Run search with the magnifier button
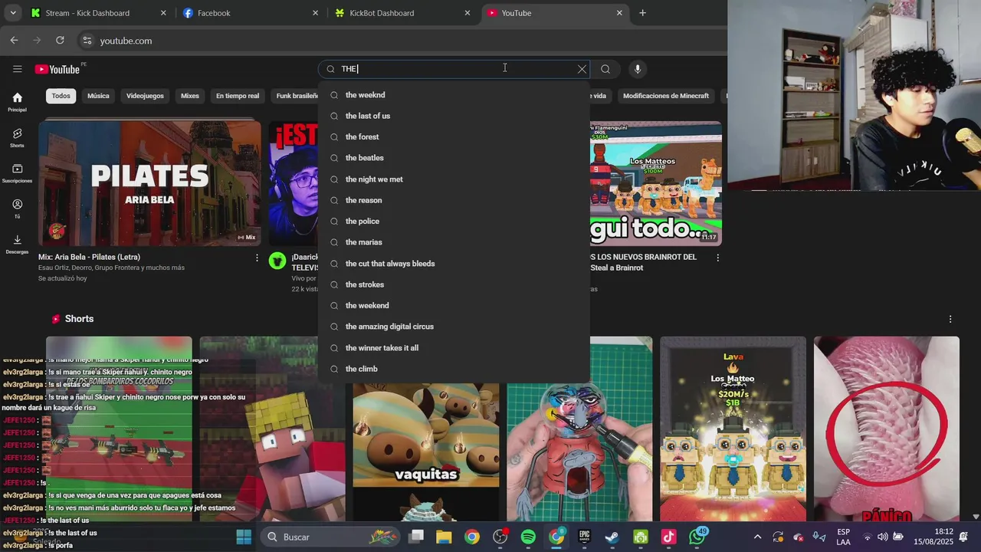 click(x=605, y=69)
